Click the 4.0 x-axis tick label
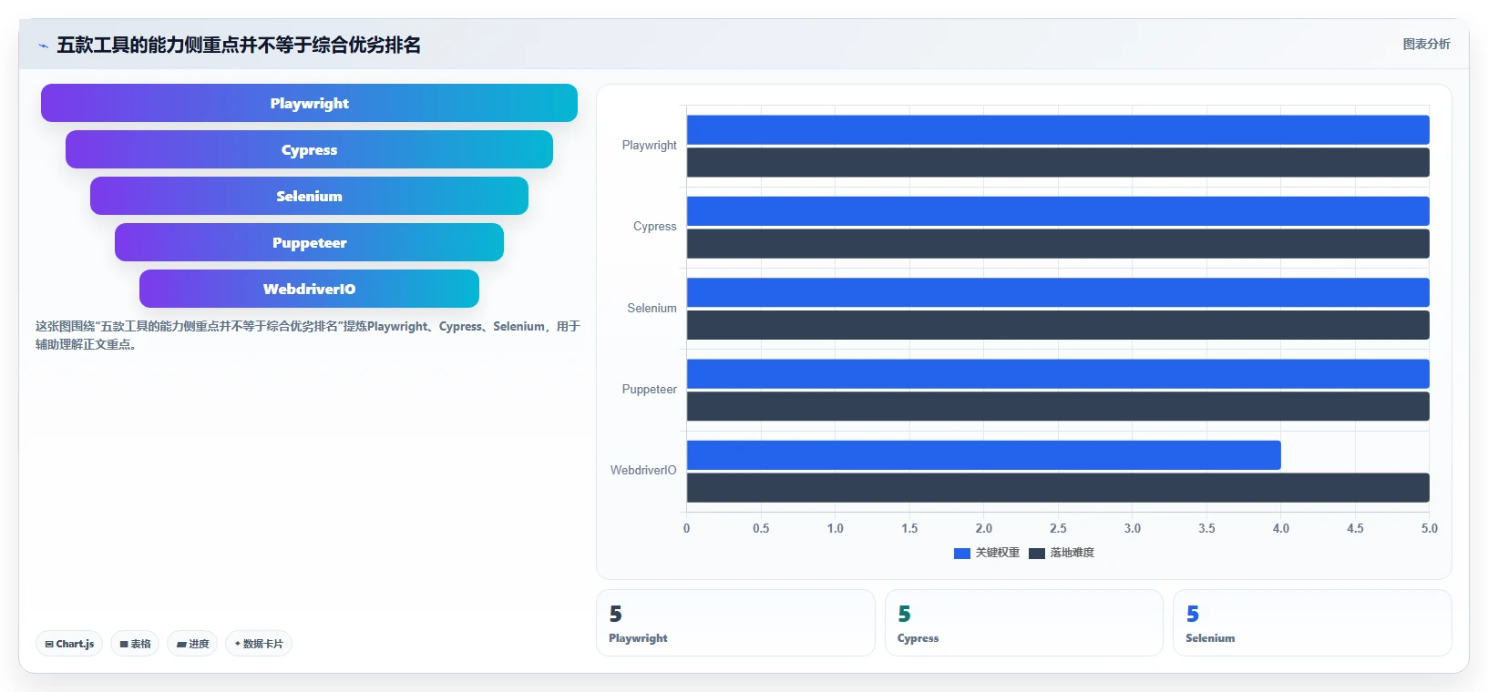 (1280, 528)
